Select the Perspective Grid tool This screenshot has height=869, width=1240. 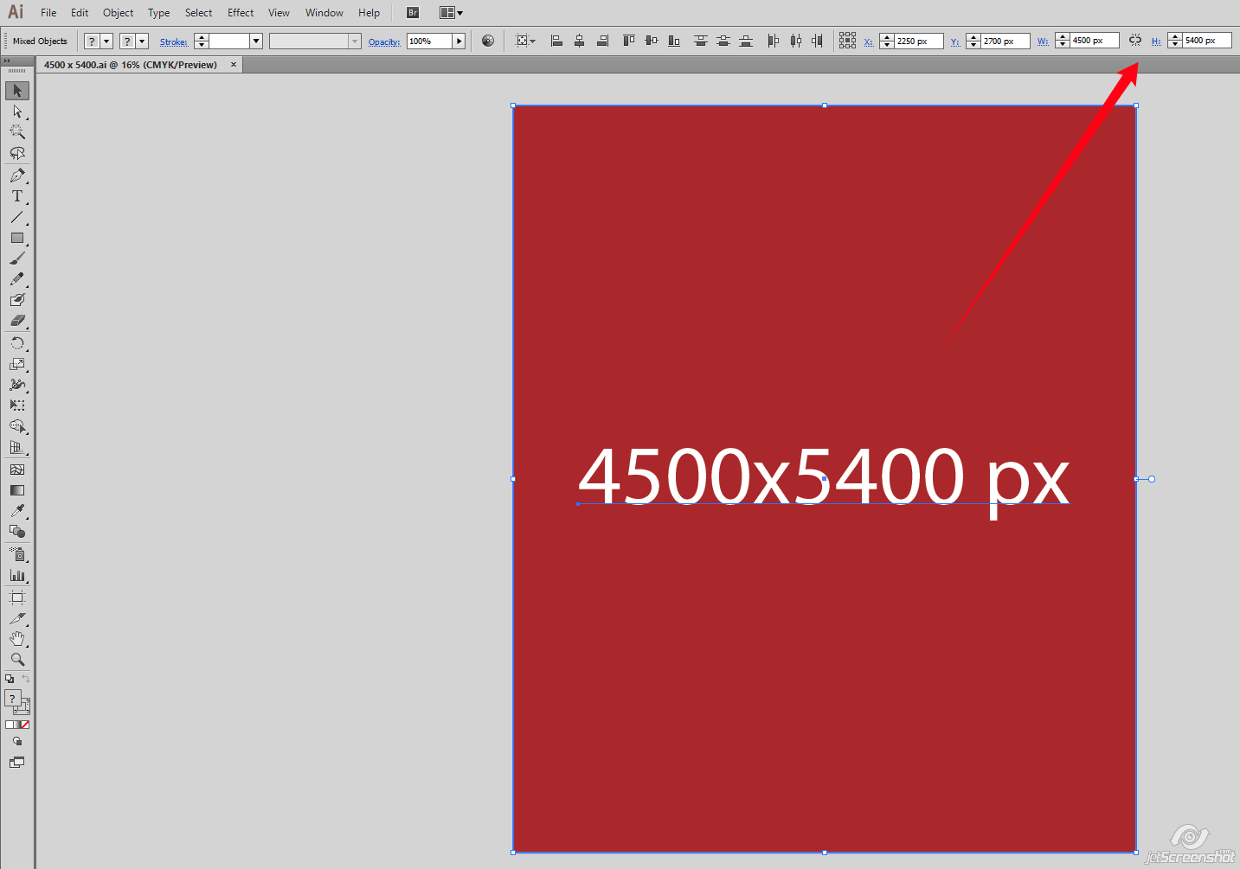point(17,447)
